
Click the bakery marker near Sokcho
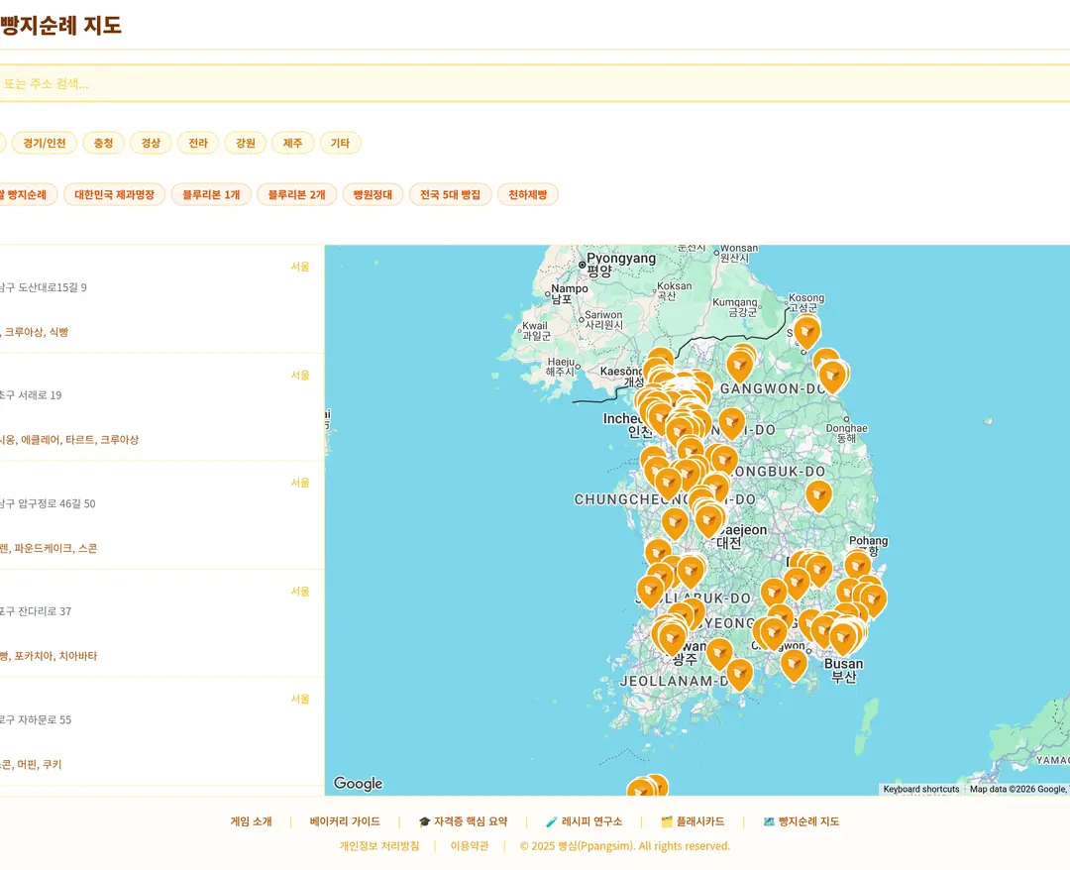pyautogui.click(x=806, y=332)
